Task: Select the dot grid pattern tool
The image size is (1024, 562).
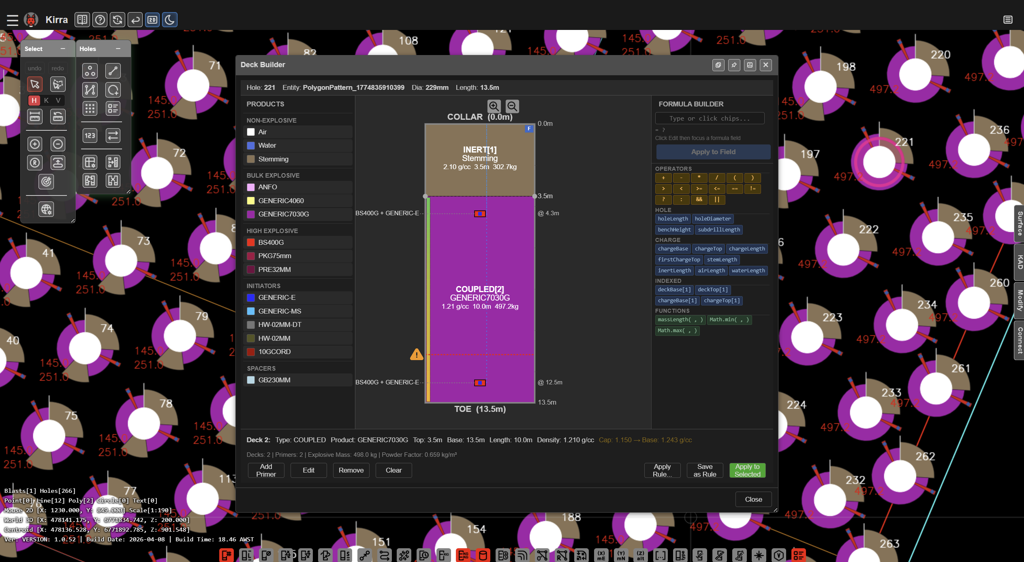Action: click(90, 108)
